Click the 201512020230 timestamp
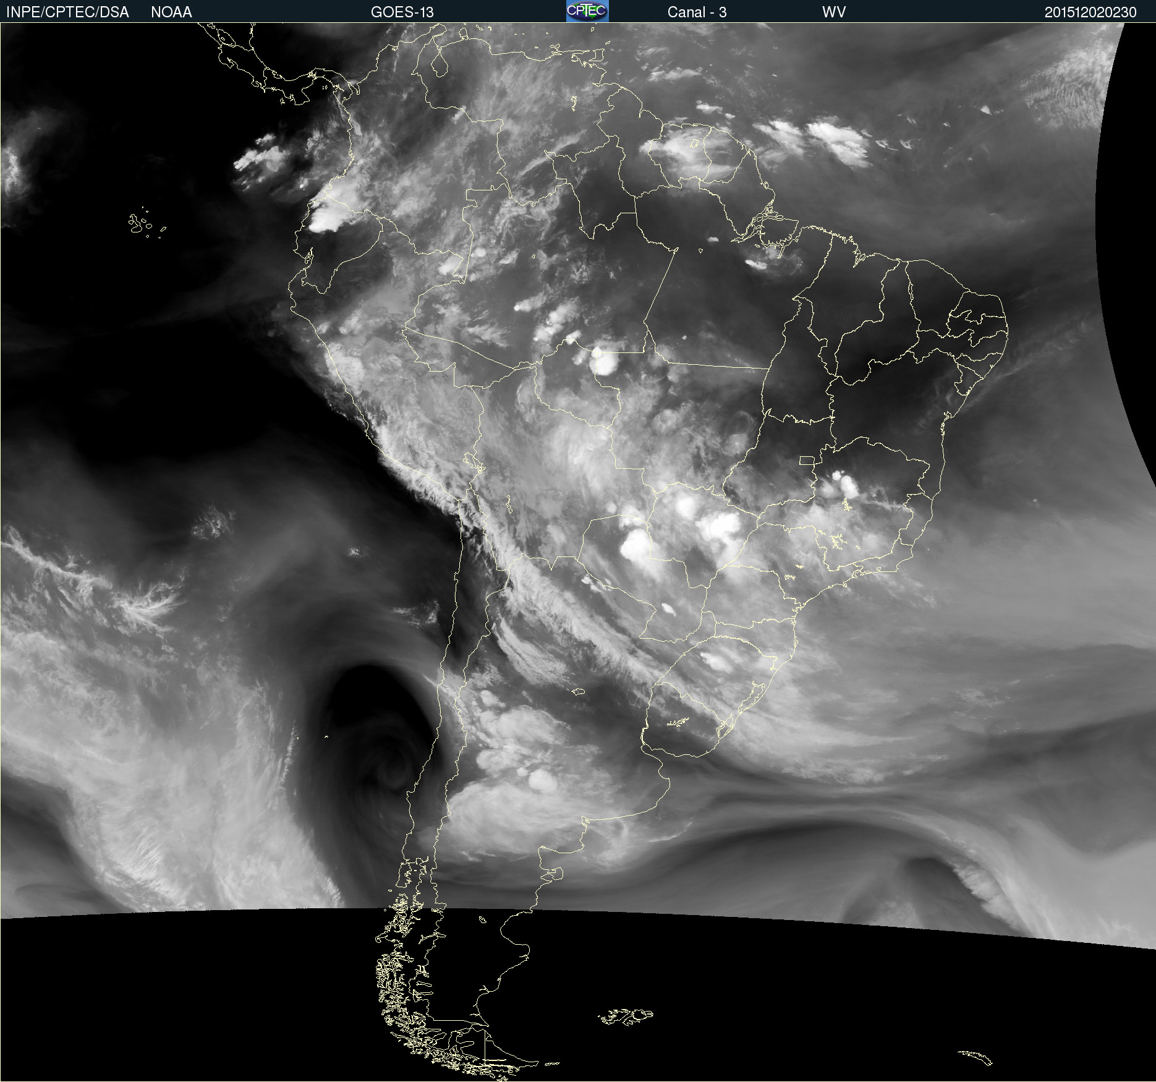This screenshot has width=1156, height=1082. click(1090, 12)
